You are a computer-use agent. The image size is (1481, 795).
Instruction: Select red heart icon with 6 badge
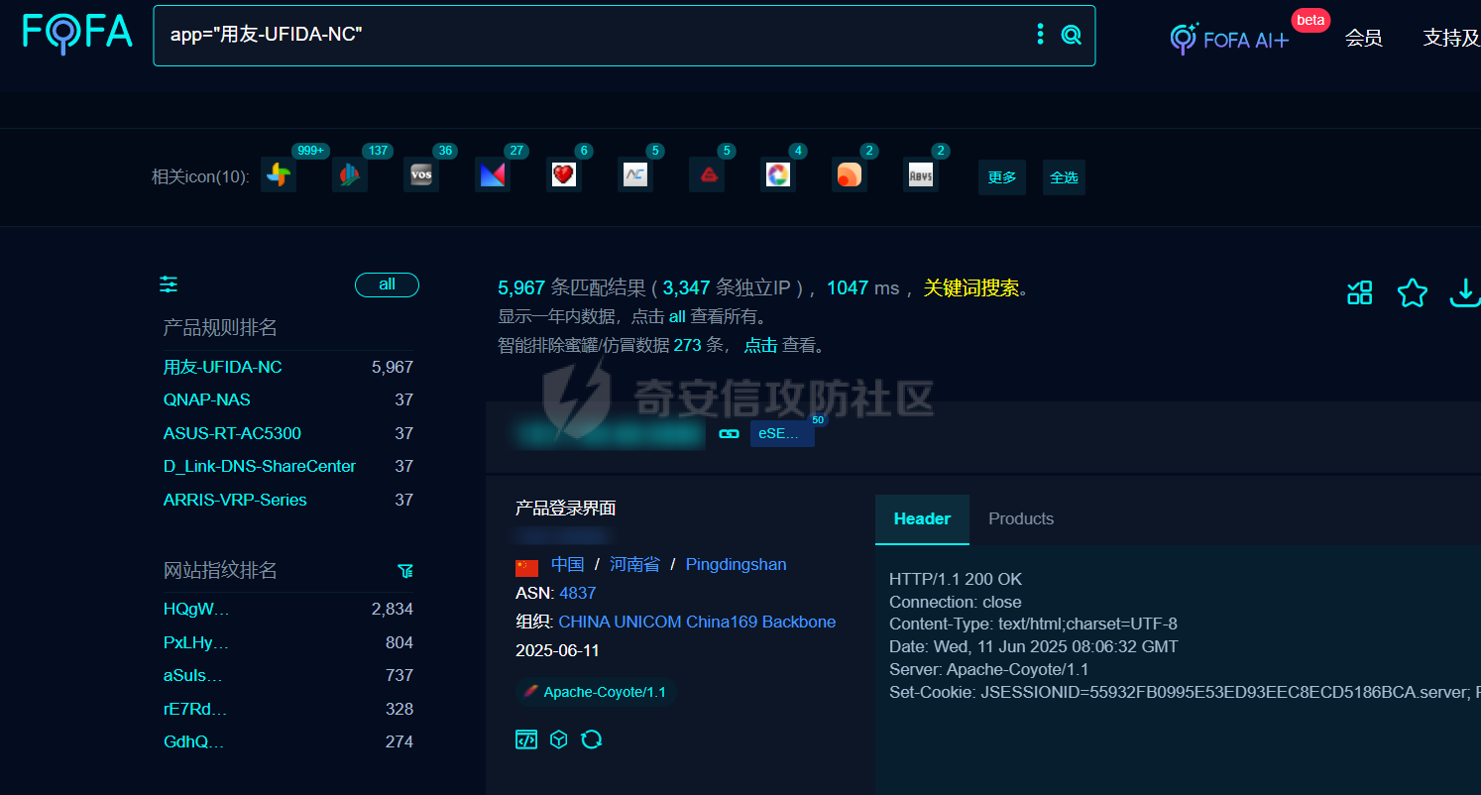[x=564, y=175]
